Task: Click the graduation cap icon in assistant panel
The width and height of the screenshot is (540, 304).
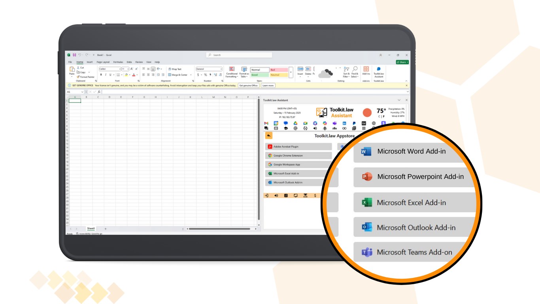Action: click(x=286, y=128)
